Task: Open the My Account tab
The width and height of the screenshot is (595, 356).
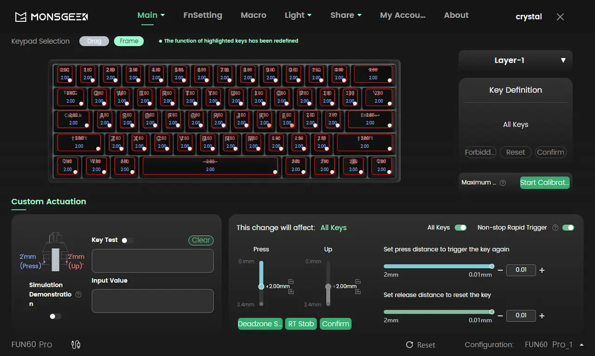Action: (403, 15)
